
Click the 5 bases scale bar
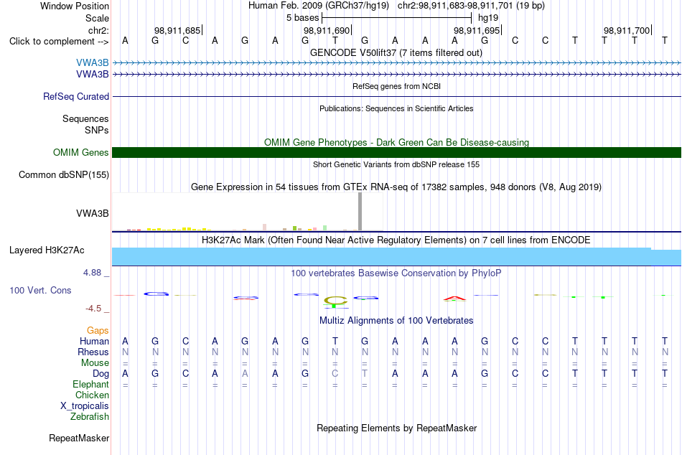pyautogui.click(x=396, y=18)
